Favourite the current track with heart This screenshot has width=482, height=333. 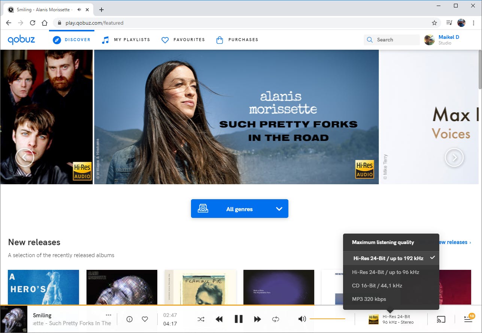(x=145, y=319)
